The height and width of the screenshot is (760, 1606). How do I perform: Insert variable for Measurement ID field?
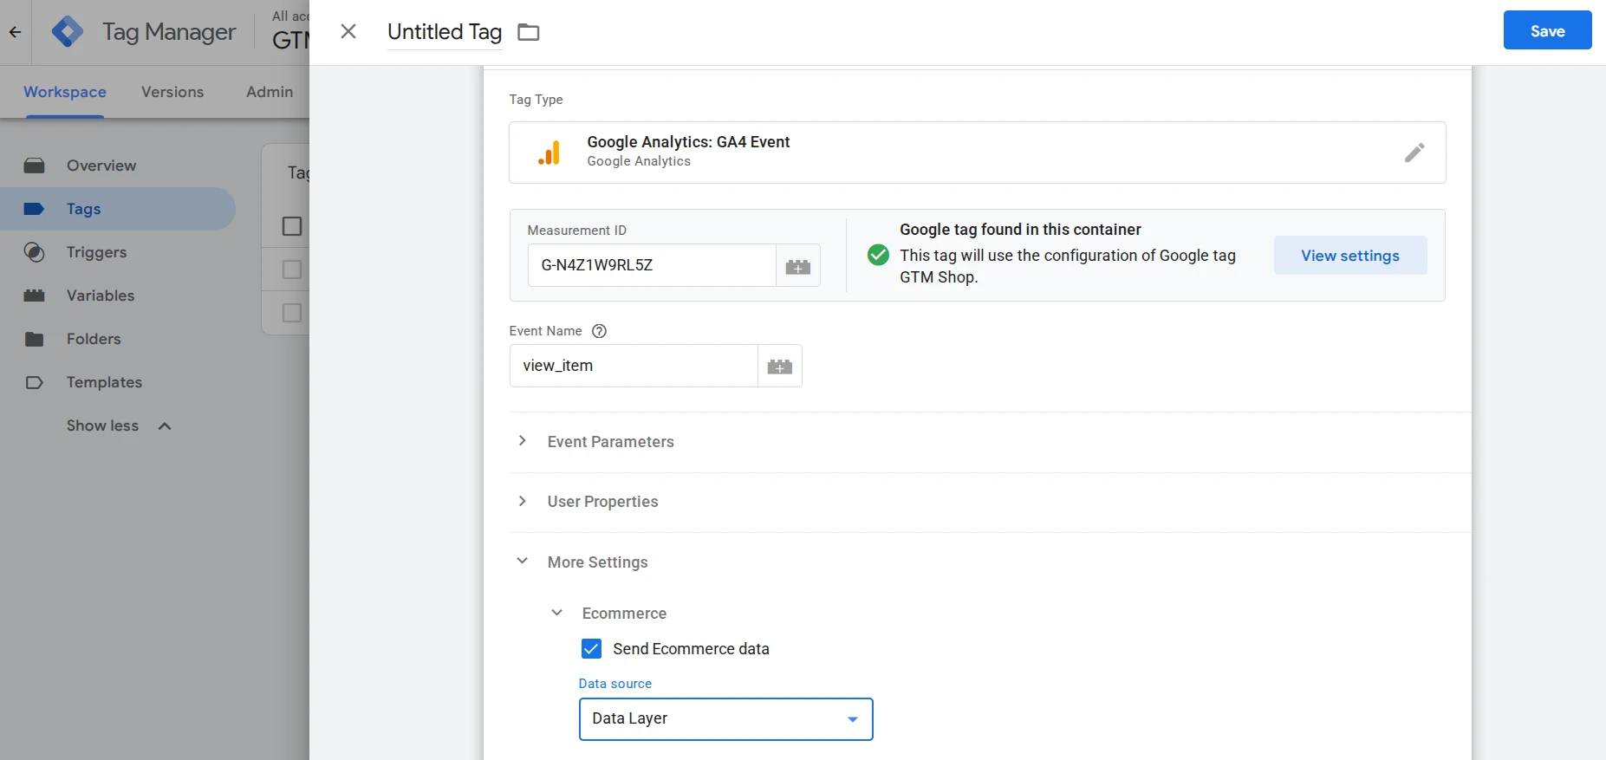[798, 265]
